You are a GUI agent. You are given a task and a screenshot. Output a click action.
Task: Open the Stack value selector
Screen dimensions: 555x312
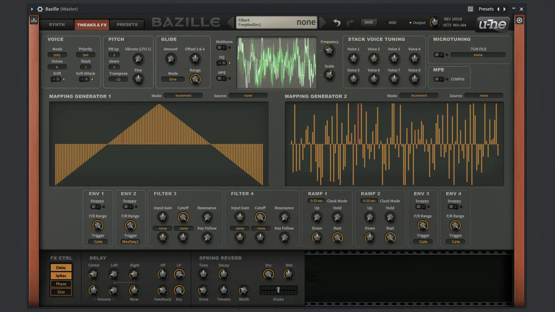(x=86, y=67)
